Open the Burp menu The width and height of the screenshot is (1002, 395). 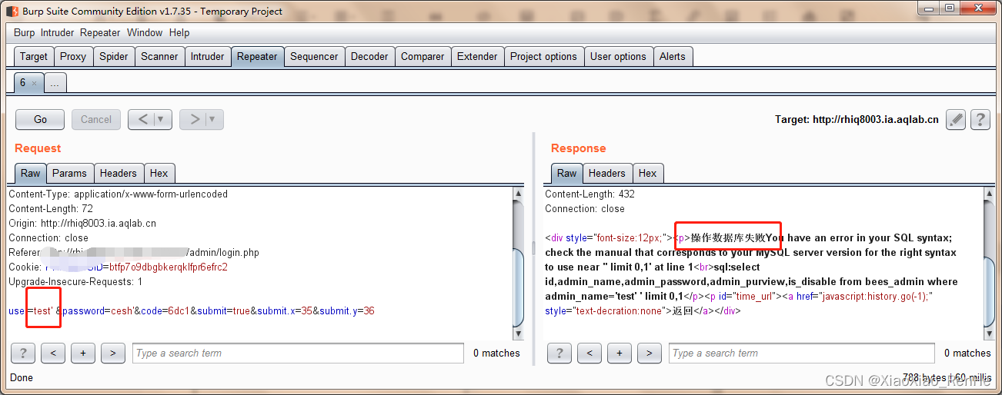pos(24,32)
